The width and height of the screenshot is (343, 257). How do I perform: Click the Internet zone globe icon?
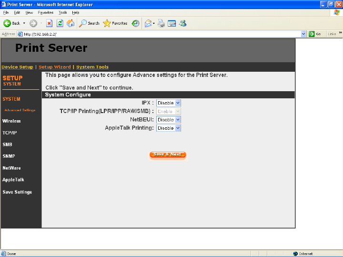[295, 254]
